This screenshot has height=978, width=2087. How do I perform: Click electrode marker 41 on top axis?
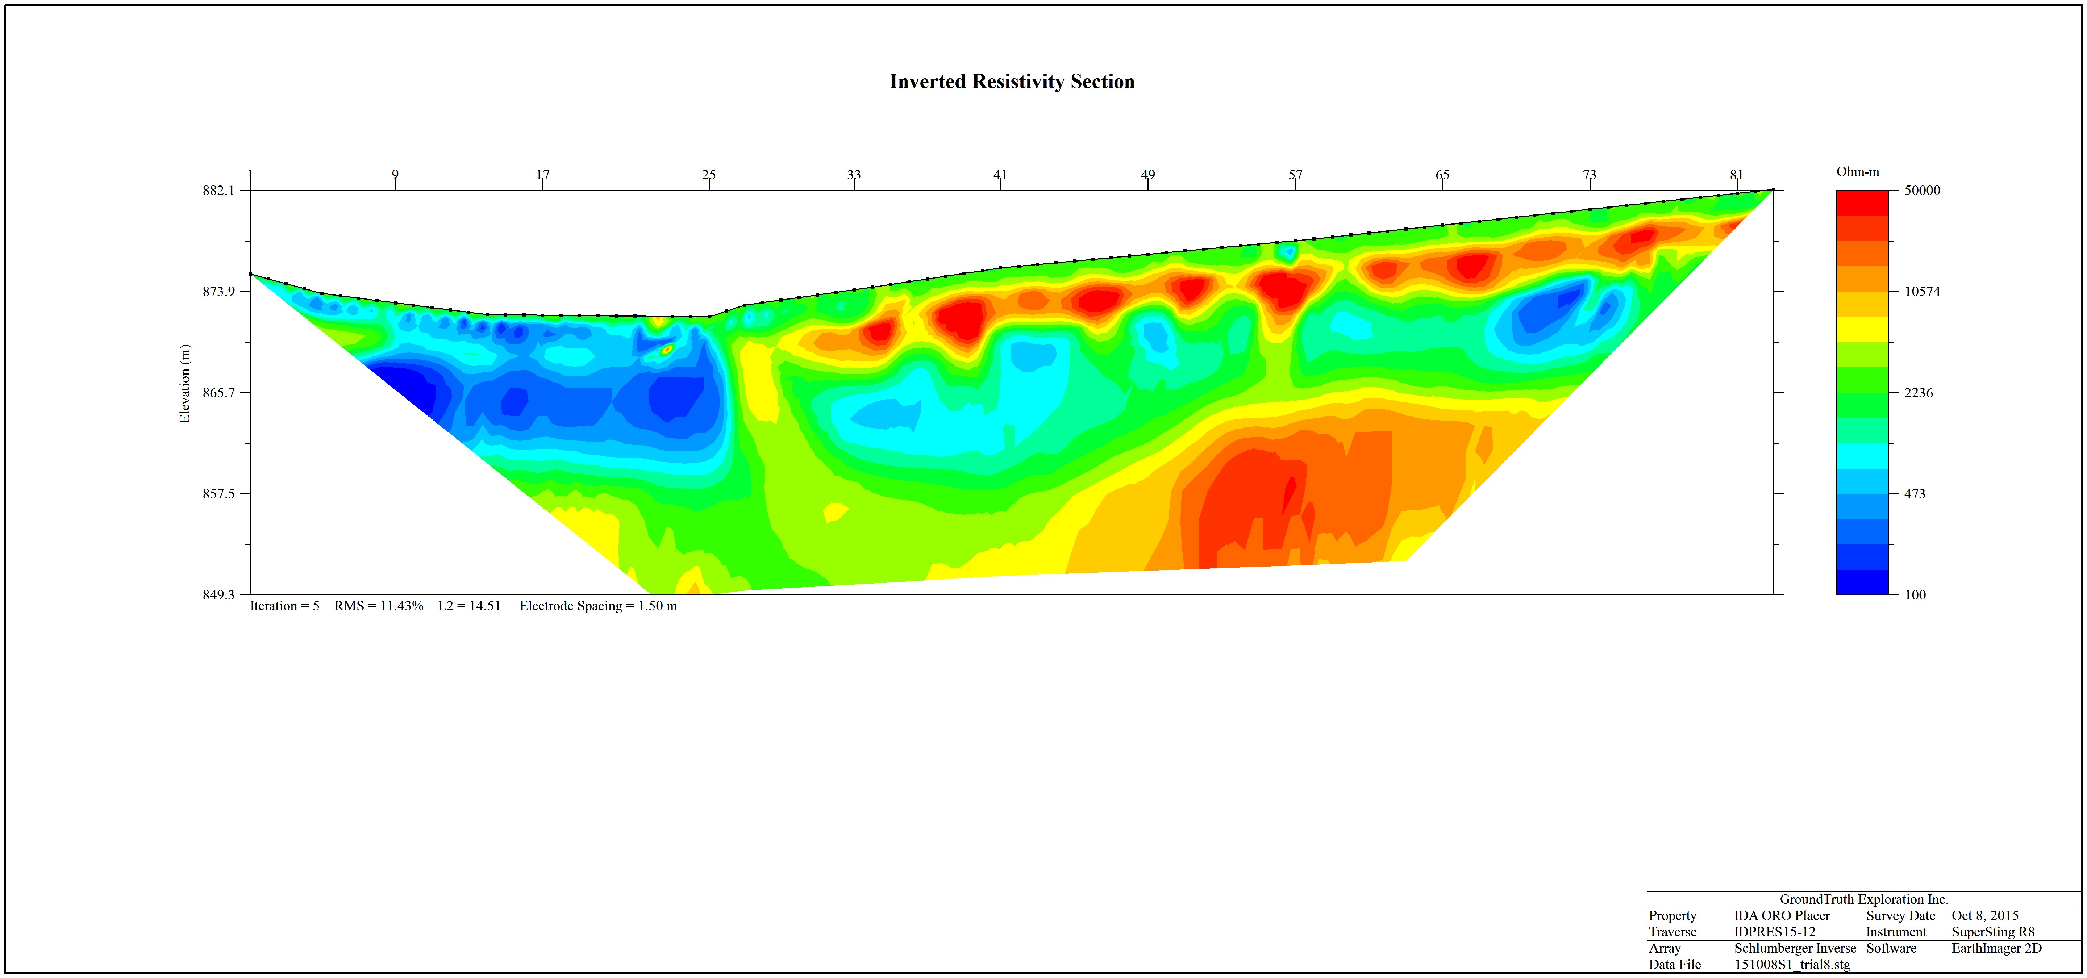(1000, 175)
